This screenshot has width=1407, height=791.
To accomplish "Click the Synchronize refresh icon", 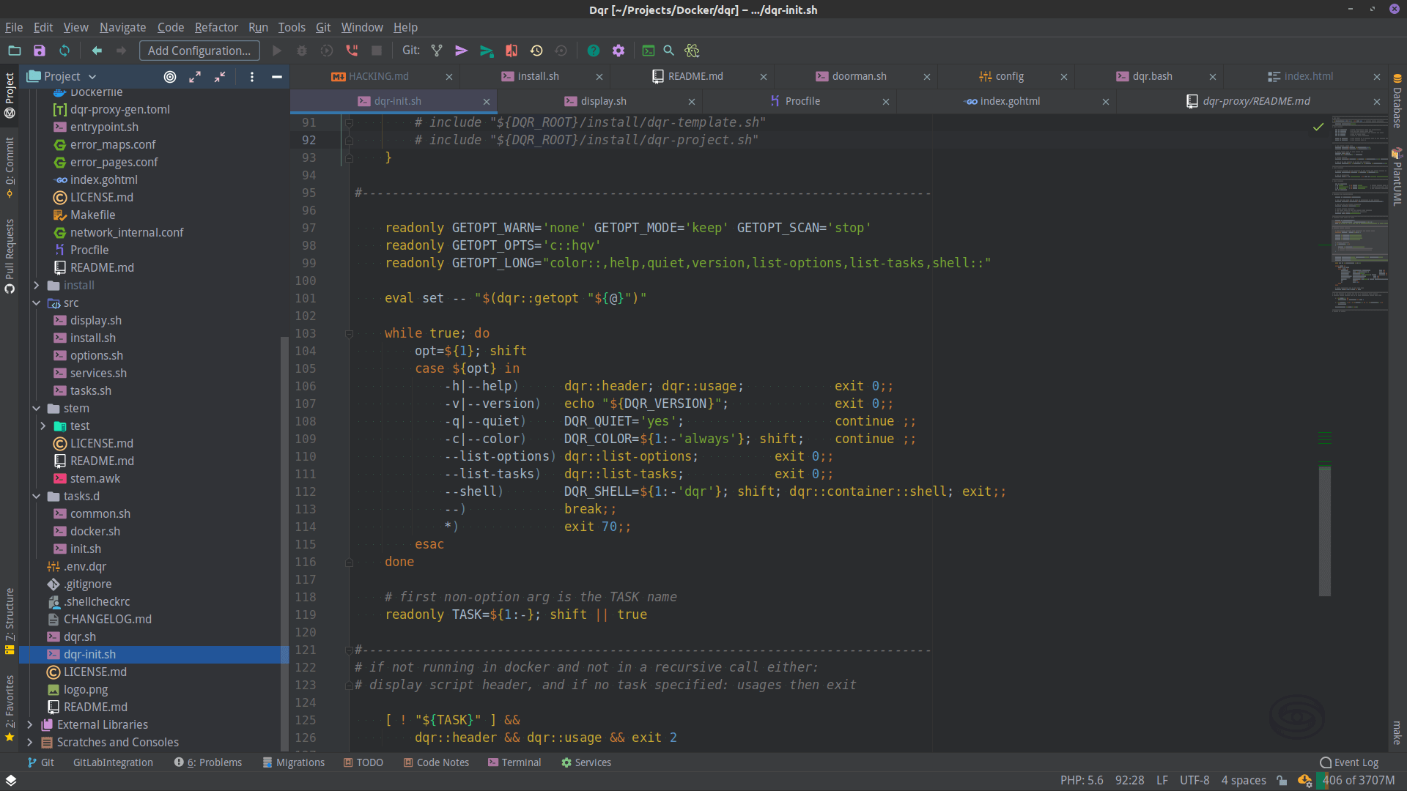I will tap(64, 51).
